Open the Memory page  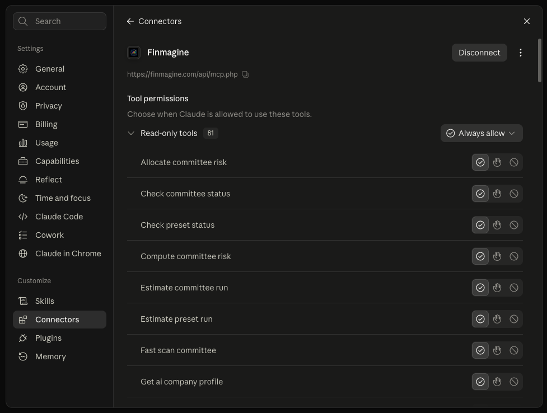point(60,356)
